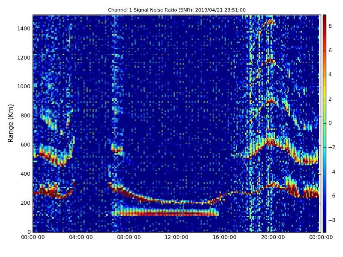The width and height of the screenshot is (343, 257).
Task: Click the 16:00:00 time axis label
Action: click(x=225, y=237)
